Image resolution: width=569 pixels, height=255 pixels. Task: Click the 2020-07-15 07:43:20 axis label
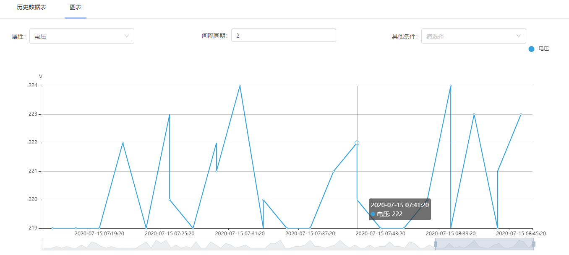(381, 234)
